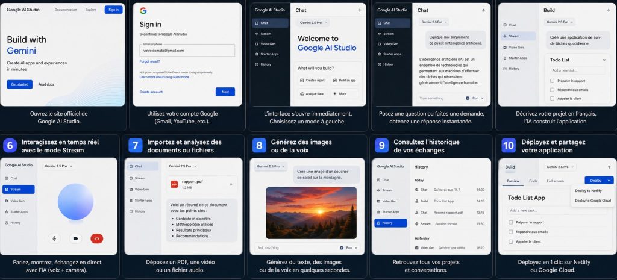Click the Stream icon in the Explique-moi chat sidebar
Image resolution: width=617 pixels, height=280 pixels.
click(380, 34)
